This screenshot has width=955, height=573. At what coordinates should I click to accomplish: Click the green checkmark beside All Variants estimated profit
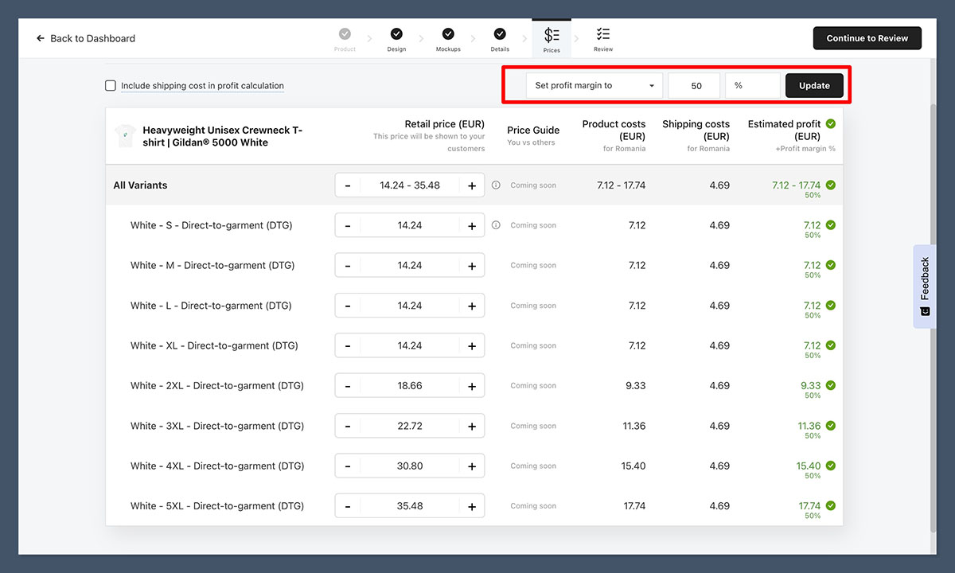pyautogui.click(x=830, y=185)
